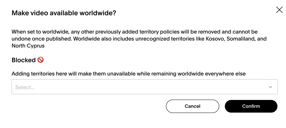Viewport: 286px width, 128px height.
Task: Click the 'Make video available worldwide?' title
Action: pos(64,13)
